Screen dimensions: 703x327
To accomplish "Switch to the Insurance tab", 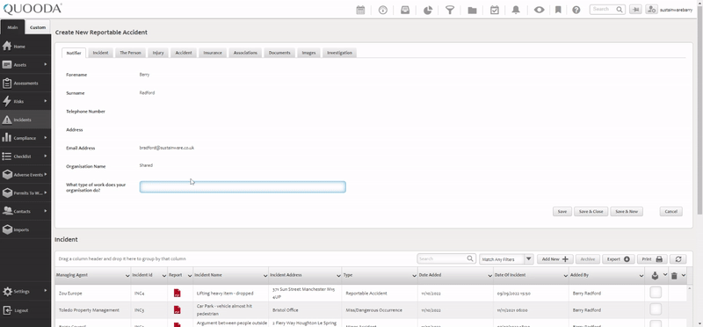I will tap(213, 53).
